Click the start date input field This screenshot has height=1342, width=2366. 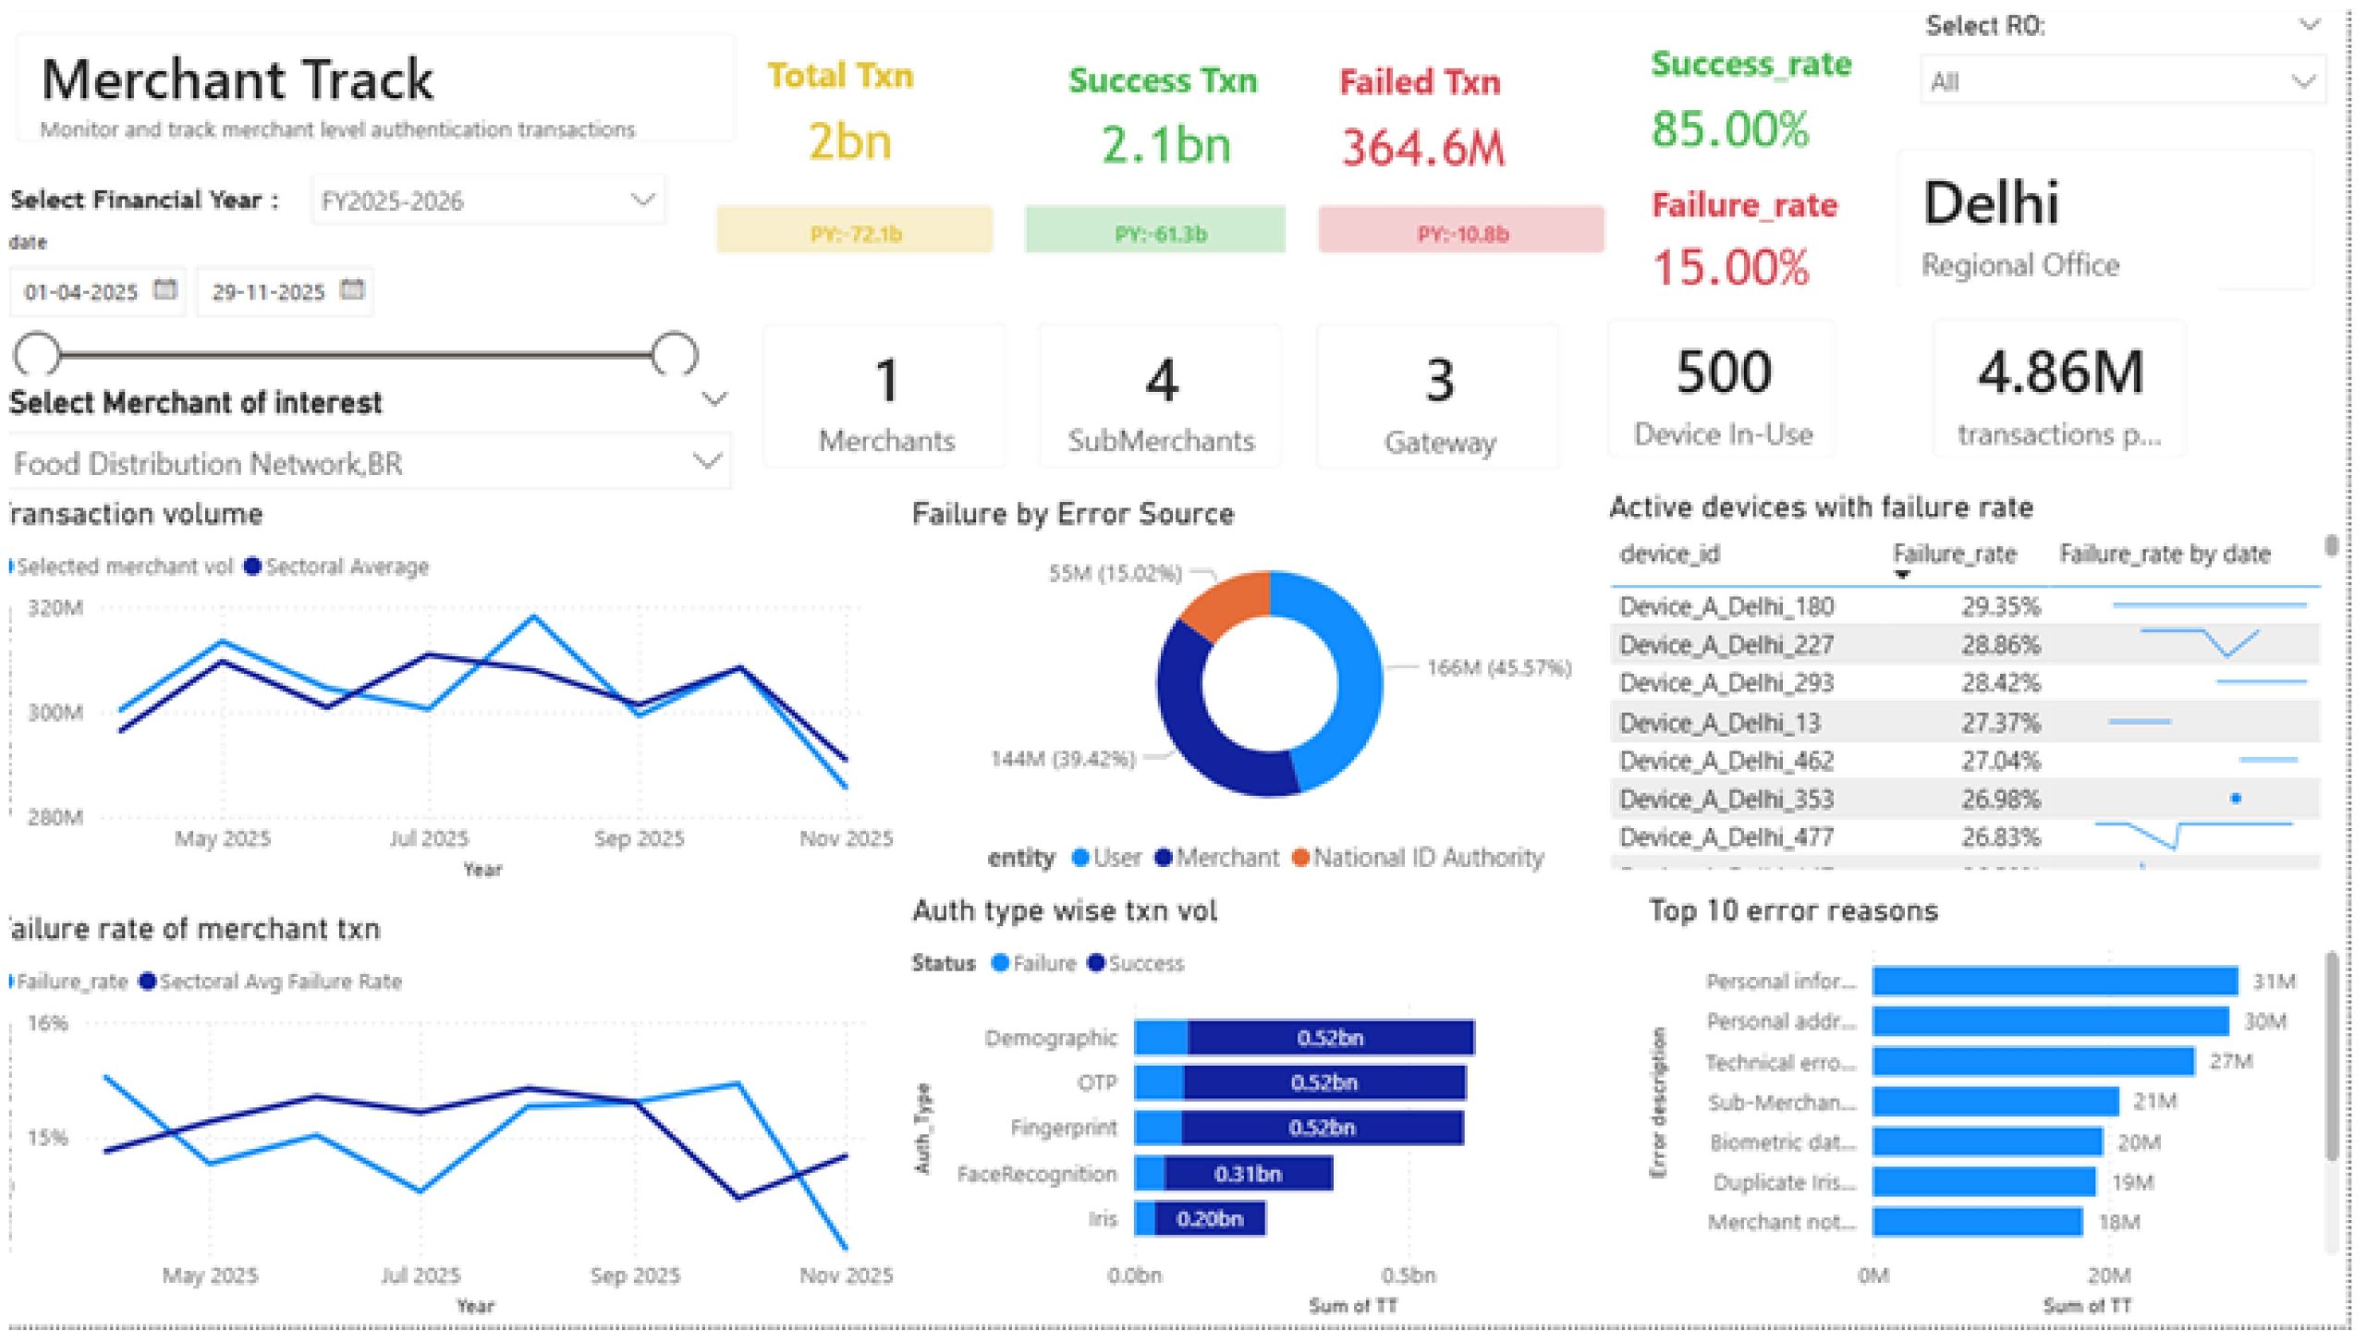click(x=81, y=292)
